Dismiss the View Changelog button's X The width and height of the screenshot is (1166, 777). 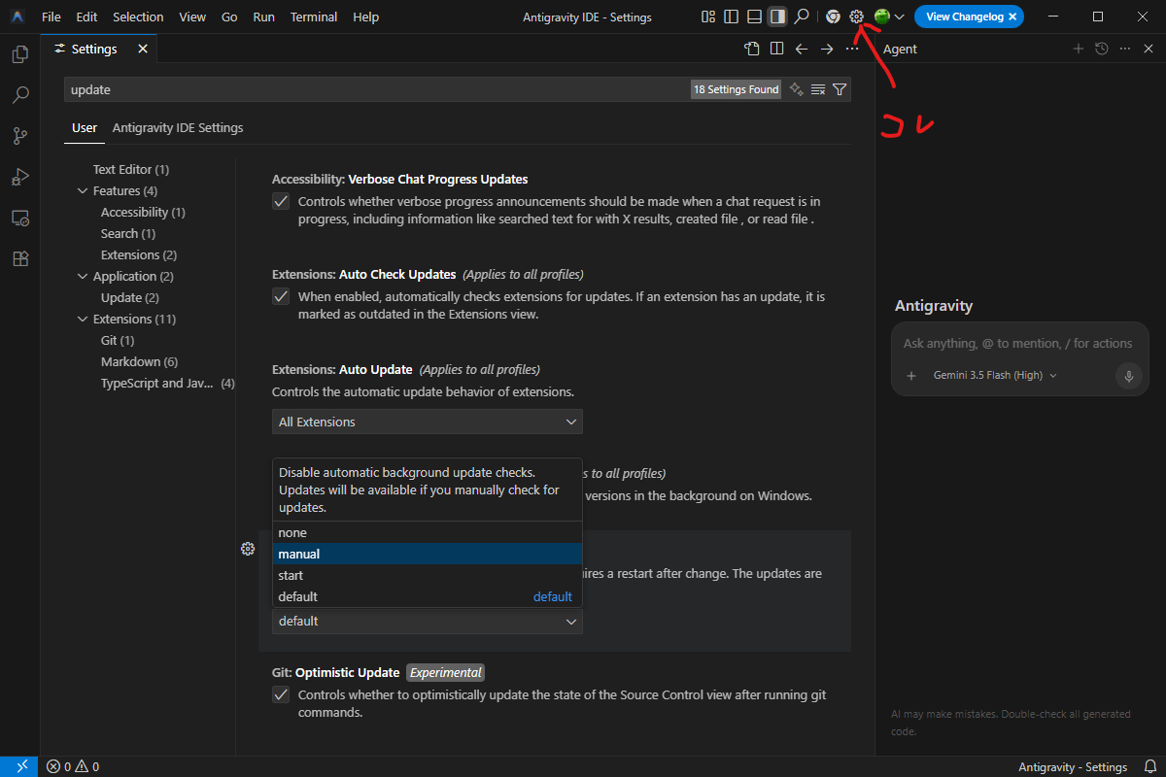tap(1012, 17)
